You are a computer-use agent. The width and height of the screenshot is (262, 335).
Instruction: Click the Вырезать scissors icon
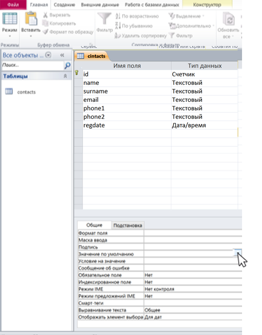(46, 16)
